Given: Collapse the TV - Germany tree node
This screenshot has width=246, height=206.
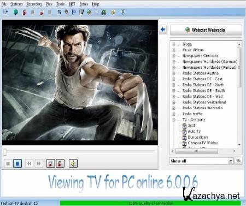Looking at the screenshot, I should [x=174, y=120].
